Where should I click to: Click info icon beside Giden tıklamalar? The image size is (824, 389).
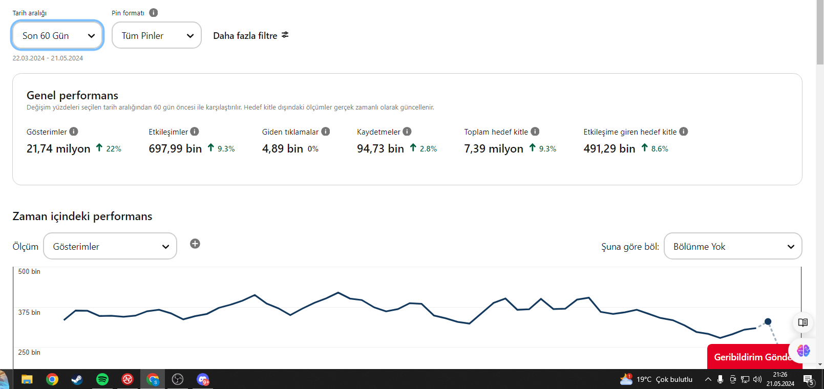(x=326, y=132)
